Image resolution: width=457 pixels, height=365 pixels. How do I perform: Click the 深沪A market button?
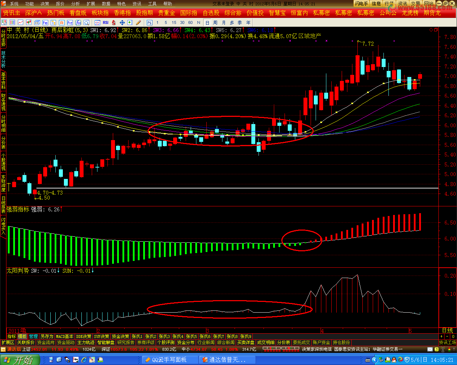tap(34, 13)
